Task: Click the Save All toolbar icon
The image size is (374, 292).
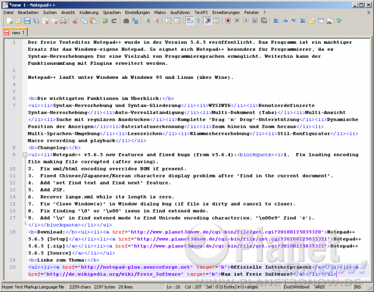Action: click(36, 21)
